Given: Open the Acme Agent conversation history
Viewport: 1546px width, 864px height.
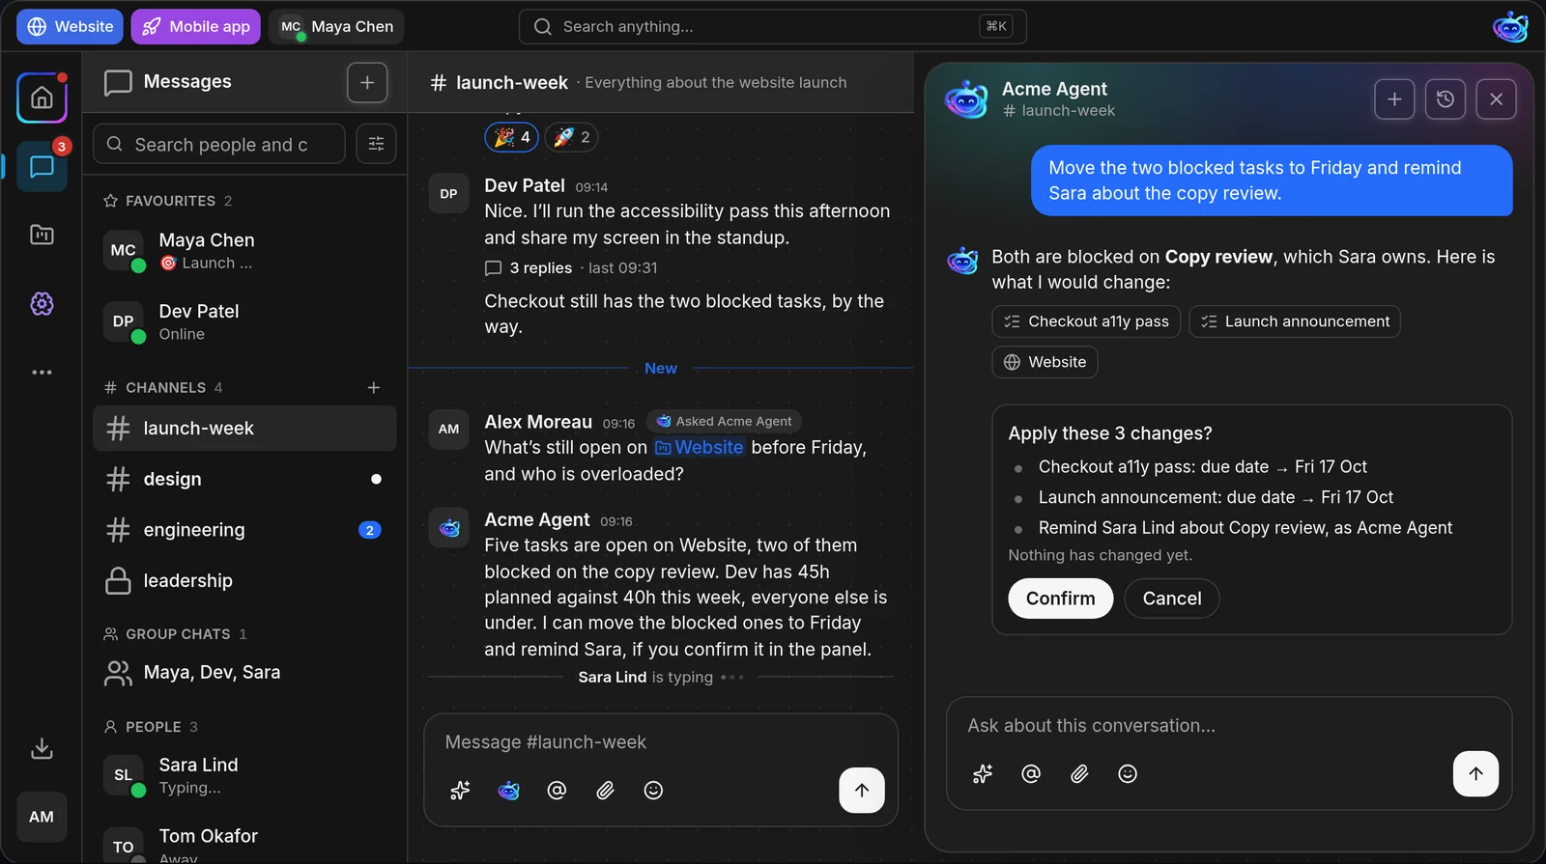Looking at the screenshot, I should click(x=1446, y=98).
